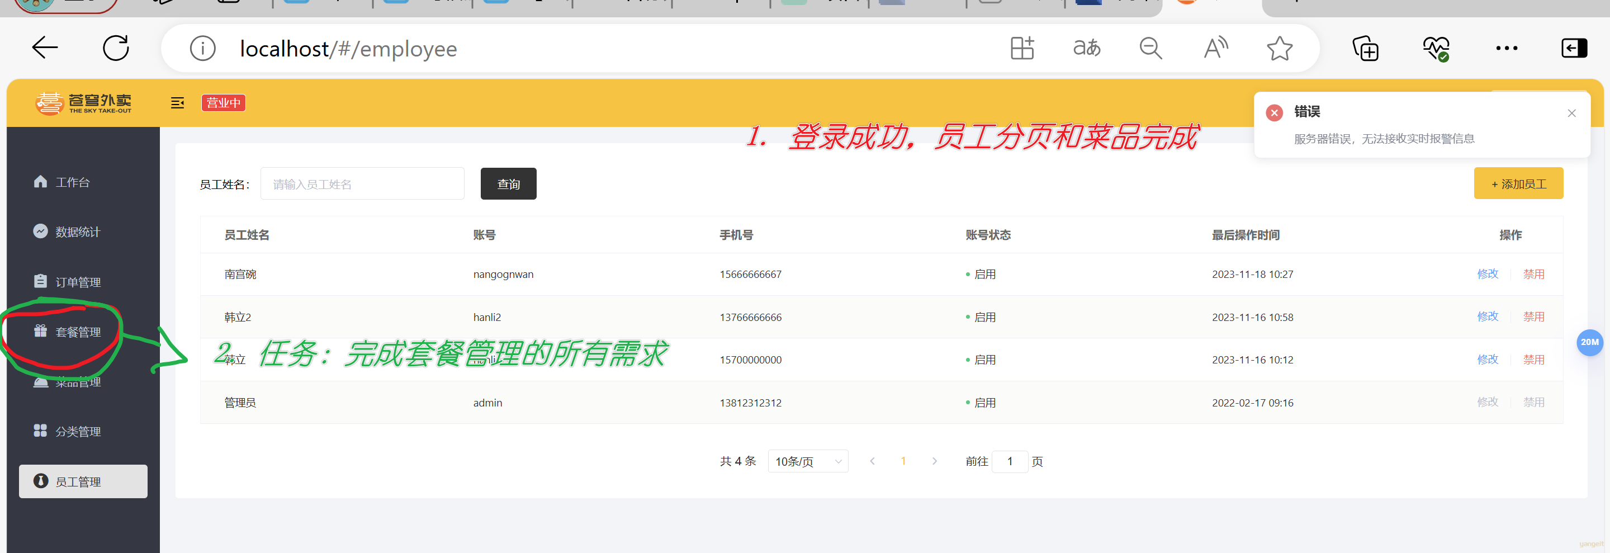Click the 账号状态 column header
The width and height of the screenshot is (1610, 553).
coord(988,235)
